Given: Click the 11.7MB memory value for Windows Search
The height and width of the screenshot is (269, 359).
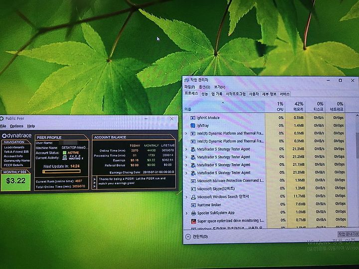Looking at the screenshot, I should coord(300,196).
